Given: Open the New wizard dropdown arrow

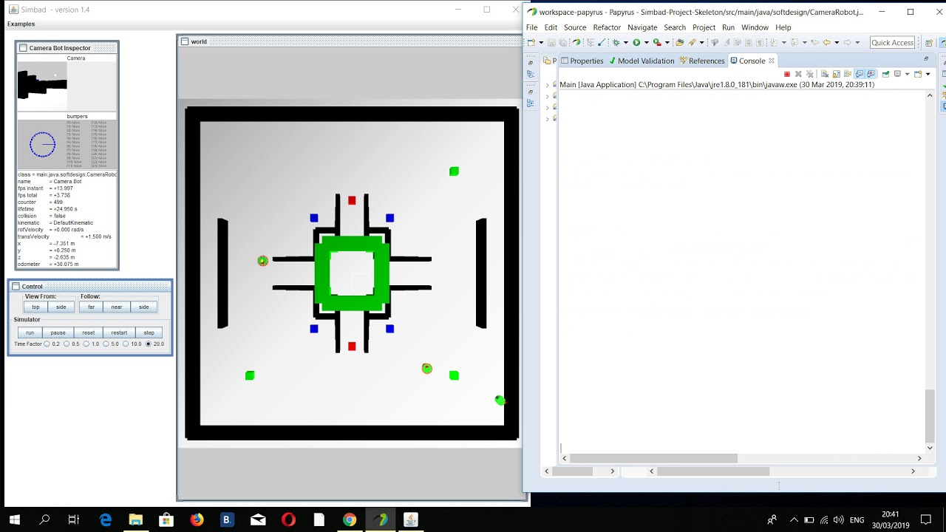Looking at the screenshot, I should [540, 43].
